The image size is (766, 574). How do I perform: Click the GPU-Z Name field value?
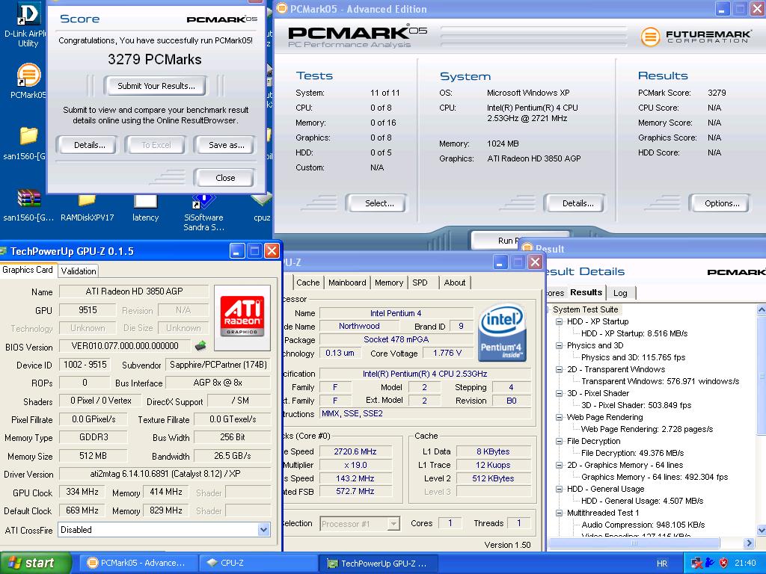tap(134, 291)
